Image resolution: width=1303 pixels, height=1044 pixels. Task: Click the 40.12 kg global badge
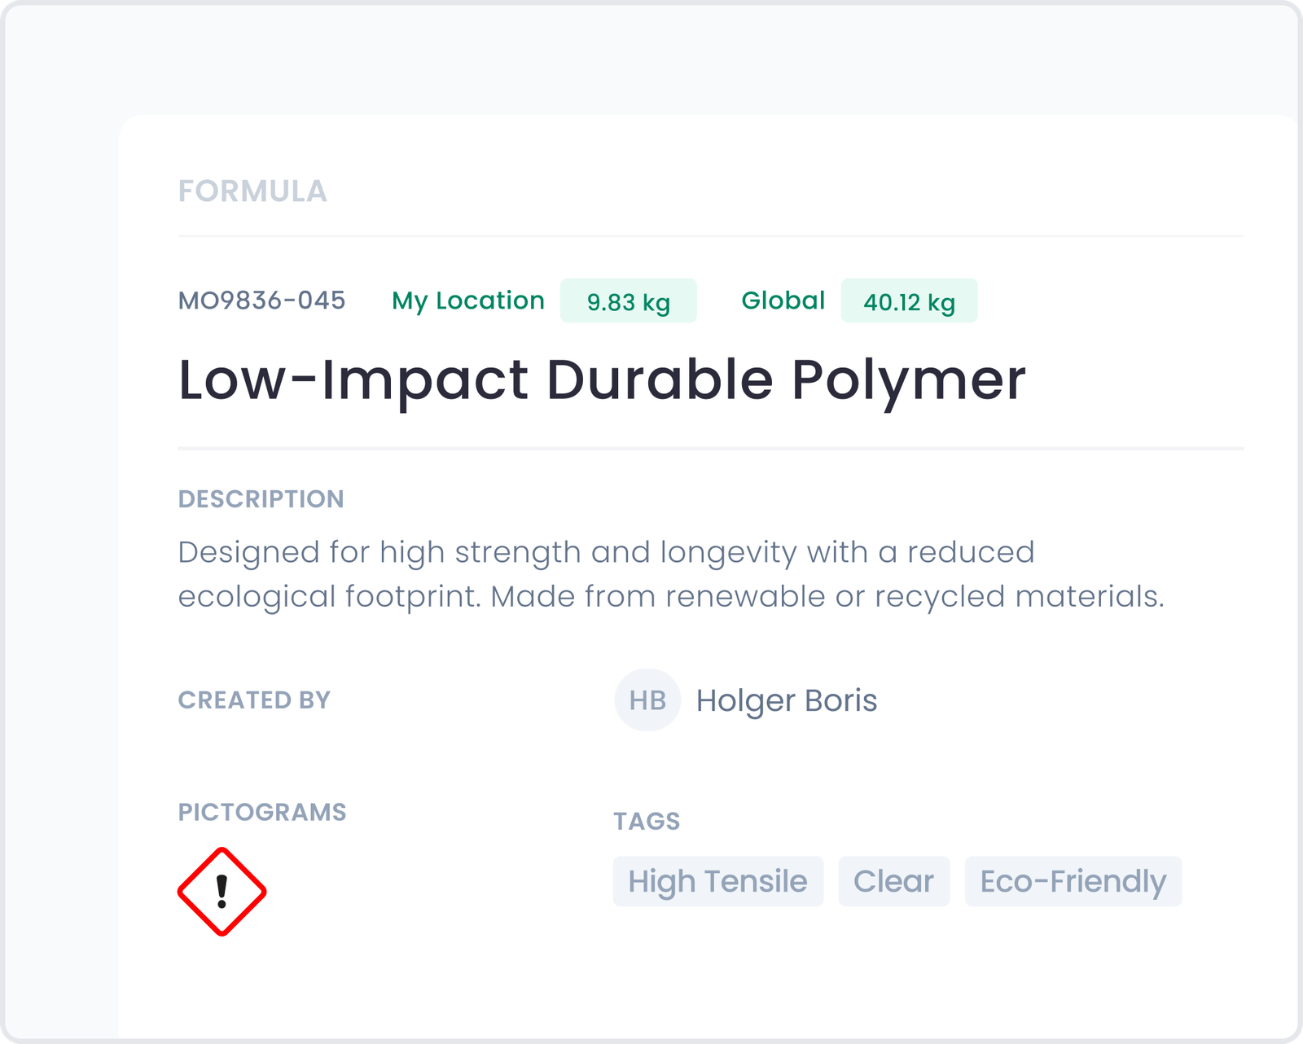click(910, 301)
